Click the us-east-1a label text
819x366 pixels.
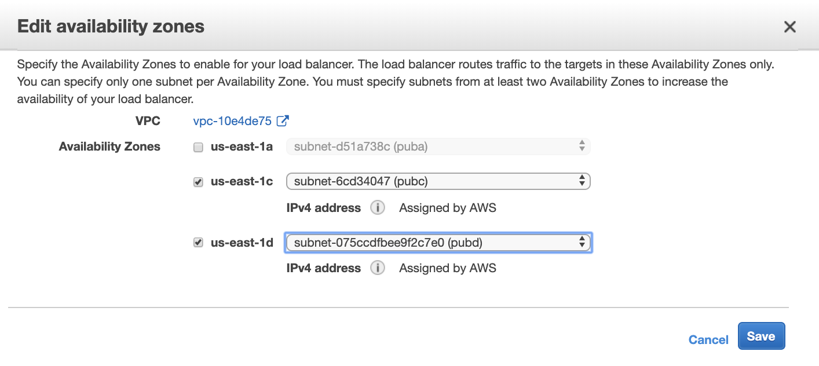(x=242, y=147)
